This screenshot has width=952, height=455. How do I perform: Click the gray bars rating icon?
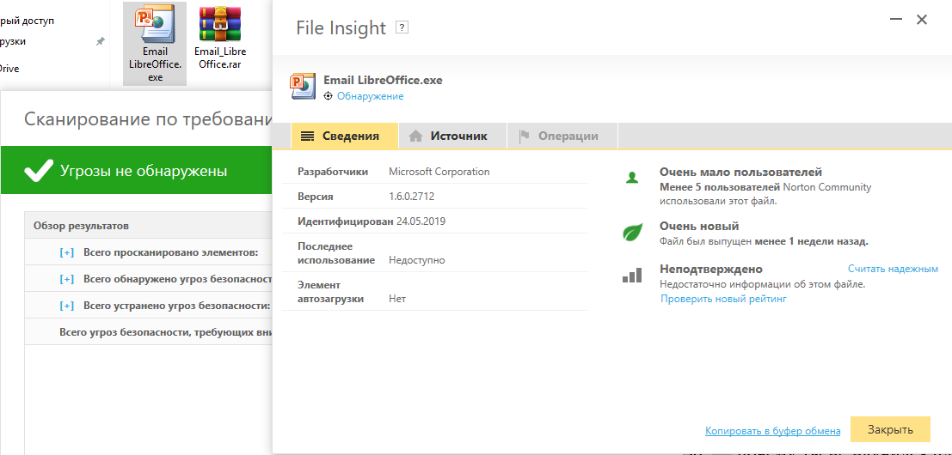click(632, 276)
